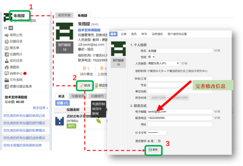This screenshot has height=166, width=243.
Task: Open the 客户端密码设置 tab
Action: click(177, 34)
